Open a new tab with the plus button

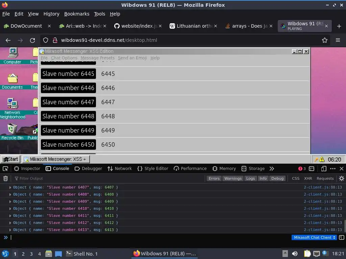(339, 26)
